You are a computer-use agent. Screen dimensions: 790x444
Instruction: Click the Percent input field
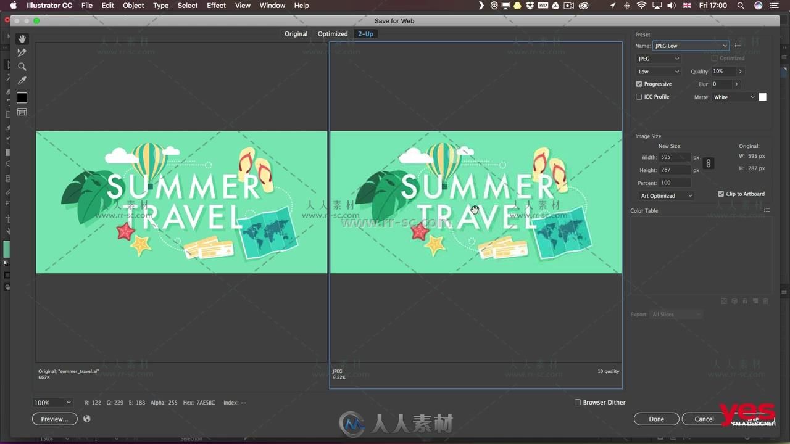(x=675, y=183)
